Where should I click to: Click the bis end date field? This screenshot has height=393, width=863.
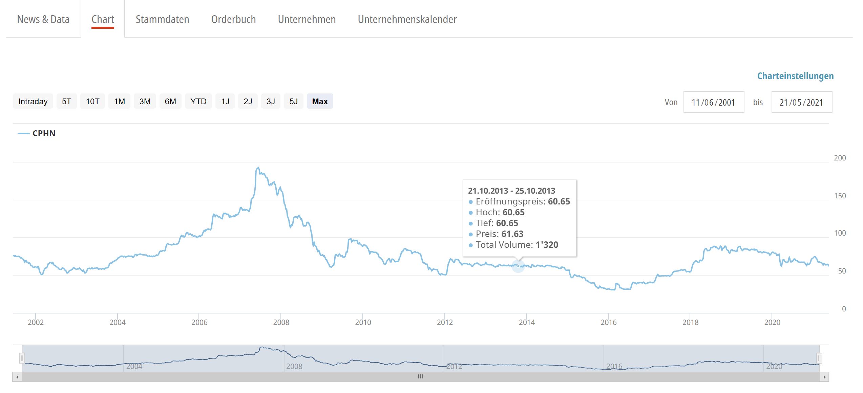pos(801,102)
